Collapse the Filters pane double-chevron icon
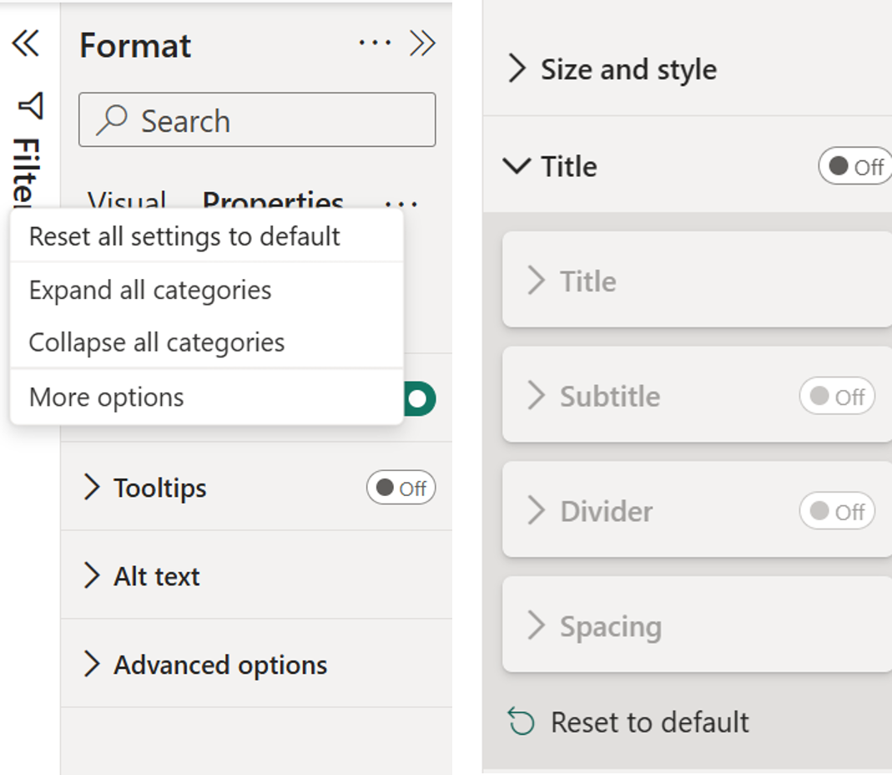Viewport: 892px width, 775px height. pyautogui.click(x=26, y=43)
